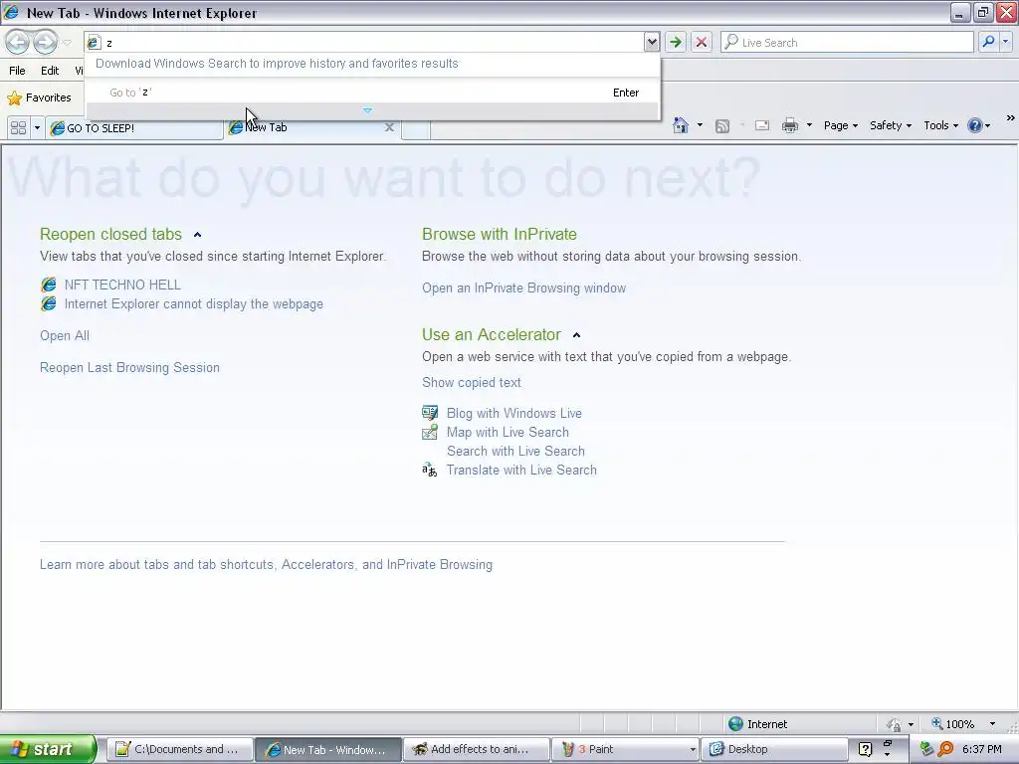
Task: Click Show copied text link
Action: point(471,383)
